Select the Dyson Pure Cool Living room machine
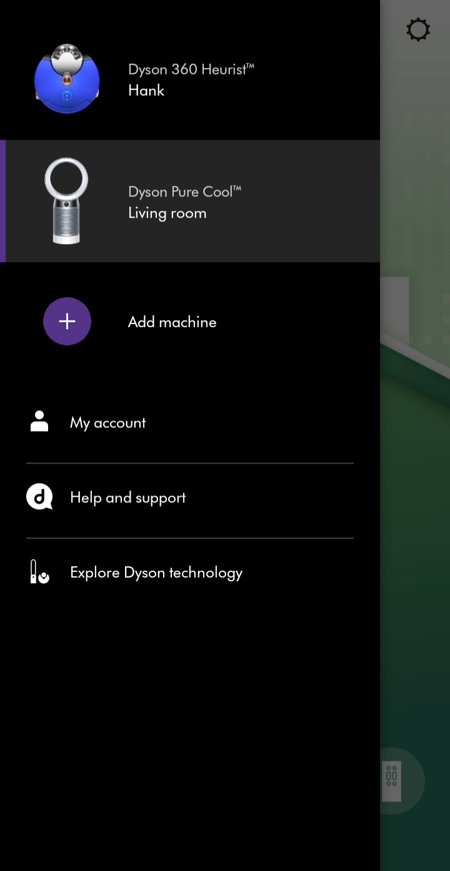 pyautogui.click(x=190, y=201)
